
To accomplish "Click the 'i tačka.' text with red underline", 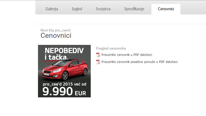I will (x=56, y=57).
